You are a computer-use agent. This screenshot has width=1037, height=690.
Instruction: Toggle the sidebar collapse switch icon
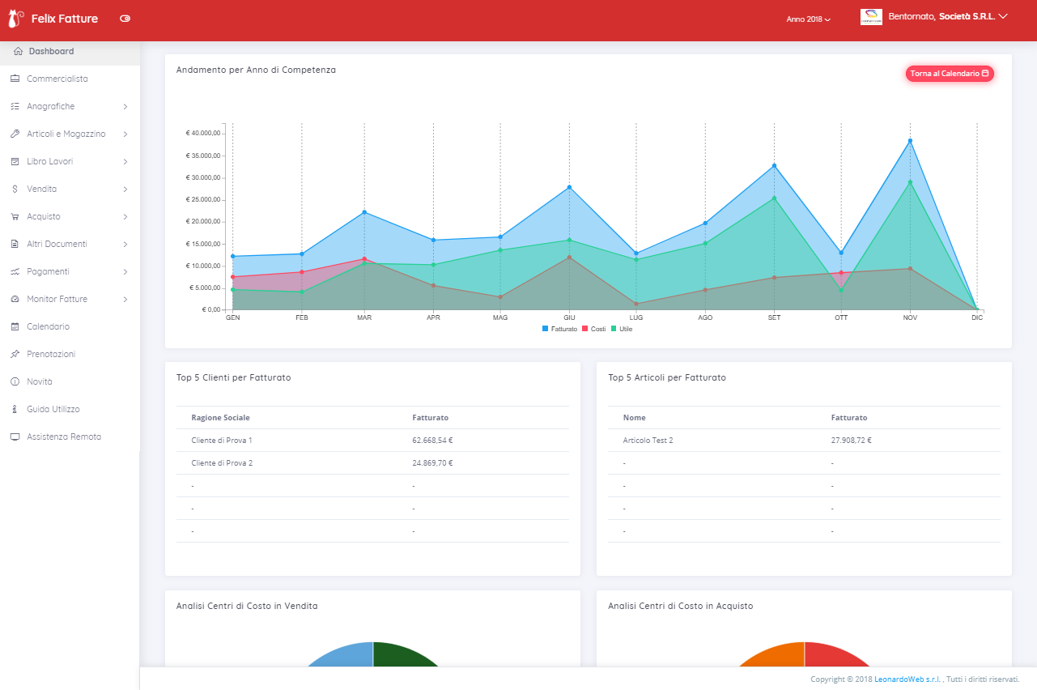pos(125,18)
